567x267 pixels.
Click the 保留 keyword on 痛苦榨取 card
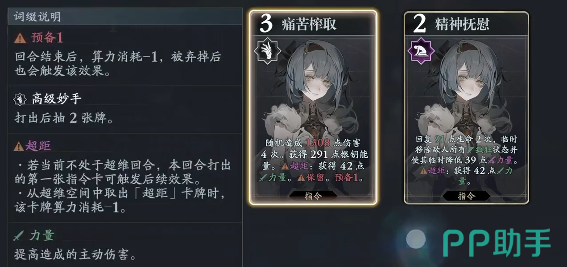327,177
